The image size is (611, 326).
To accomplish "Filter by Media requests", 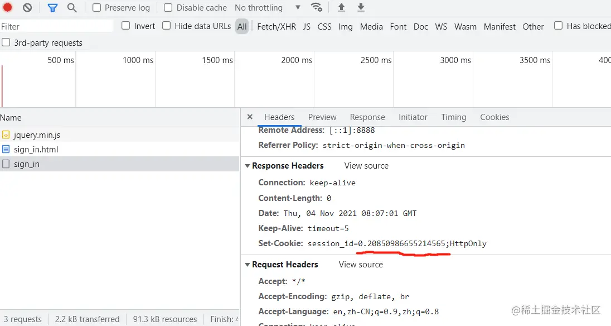I will (x=371, y=27).
